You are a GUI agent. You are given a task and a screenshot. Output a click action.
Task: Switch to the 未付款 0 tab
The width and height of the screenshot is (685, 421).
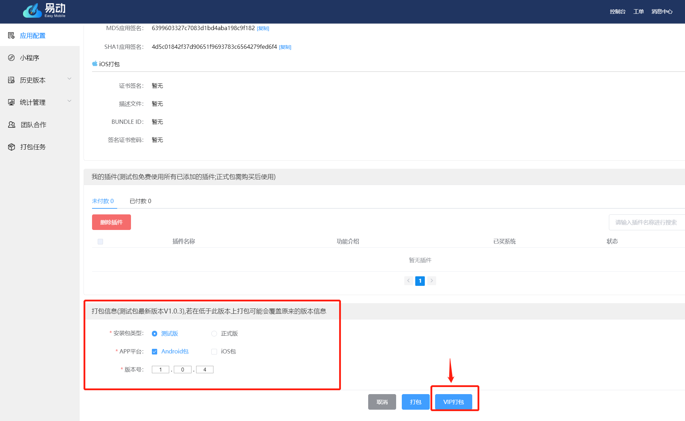tap(103, 201)
